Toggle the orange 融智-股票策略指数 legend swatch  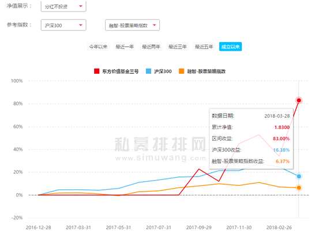point(182,72)
